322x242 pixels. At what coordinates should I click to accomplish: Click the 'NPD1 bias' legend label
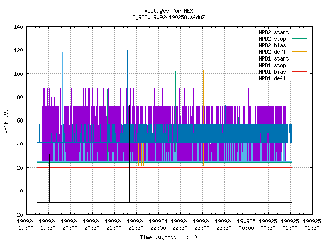click(272, 72)
